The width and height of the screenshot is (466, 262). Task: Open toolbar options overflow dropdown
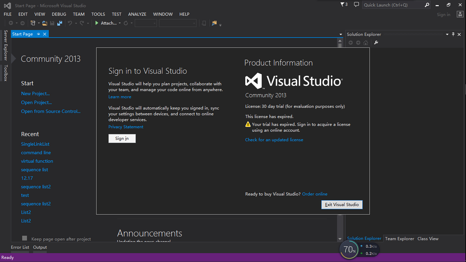point(220,25)
